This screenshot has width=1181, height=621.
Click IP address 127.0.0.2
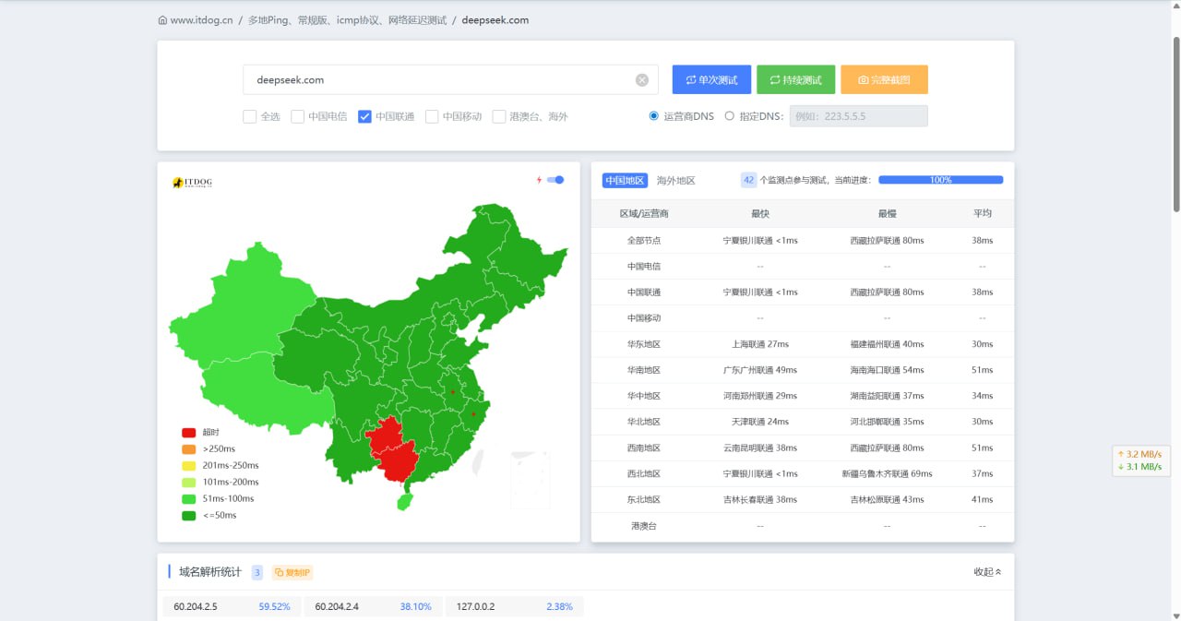[x=475, y=606]
